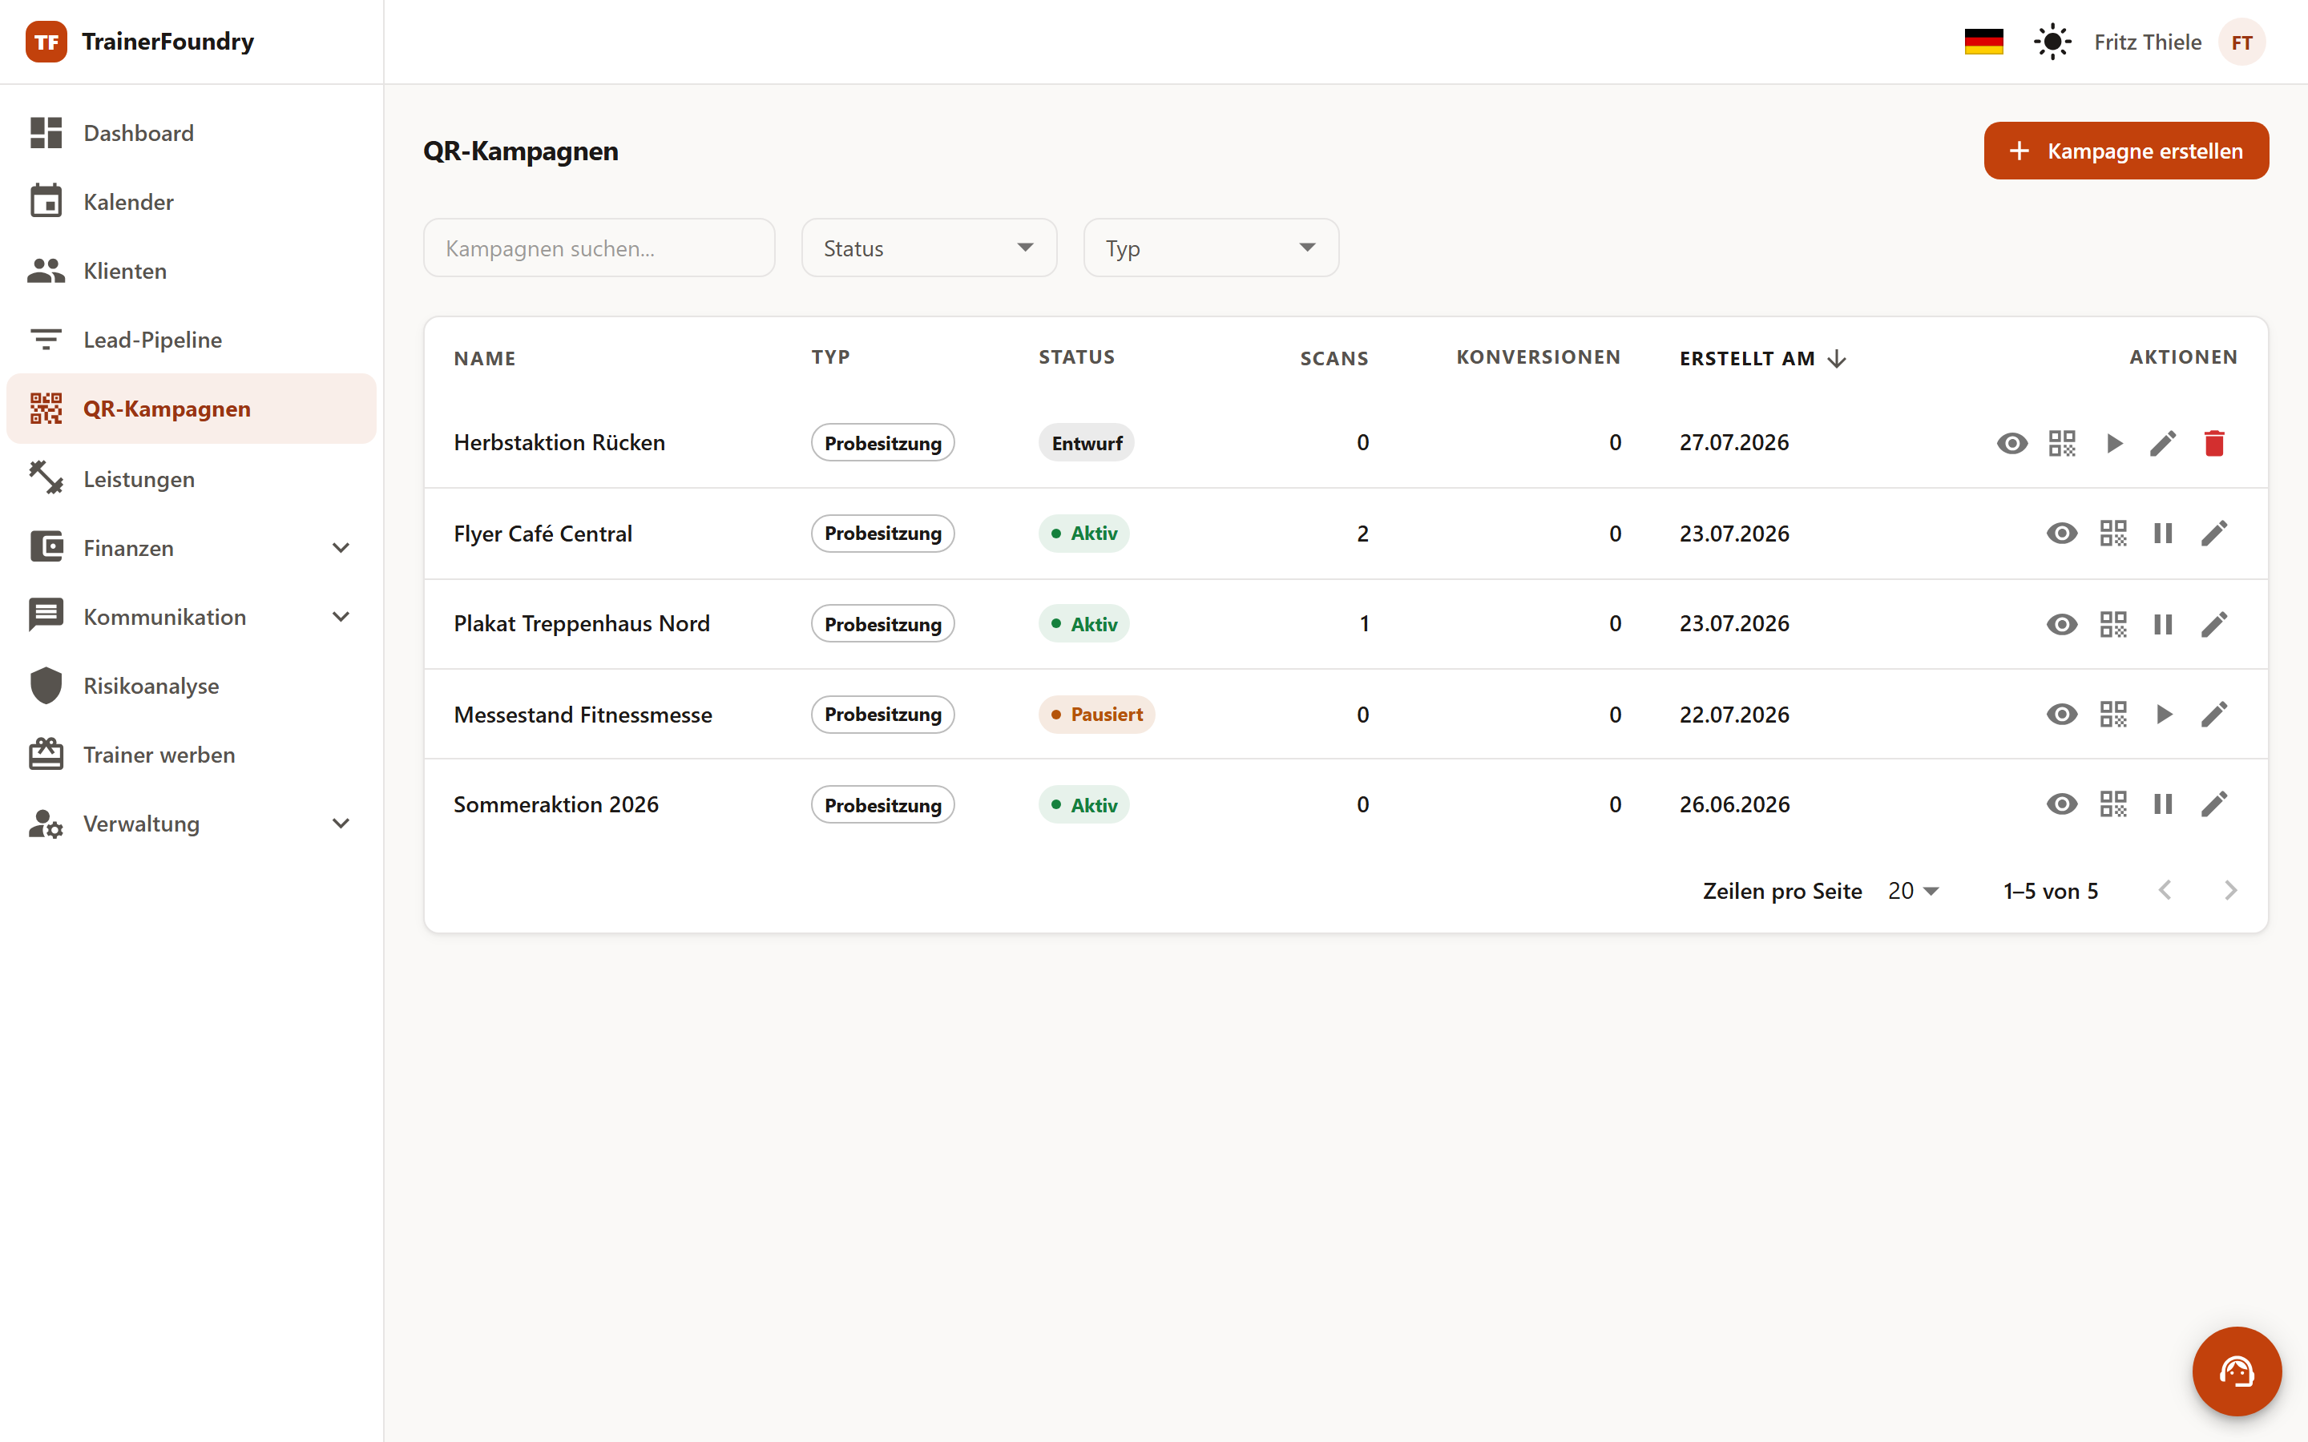Sort table by Name column

(x=485, y=359)
